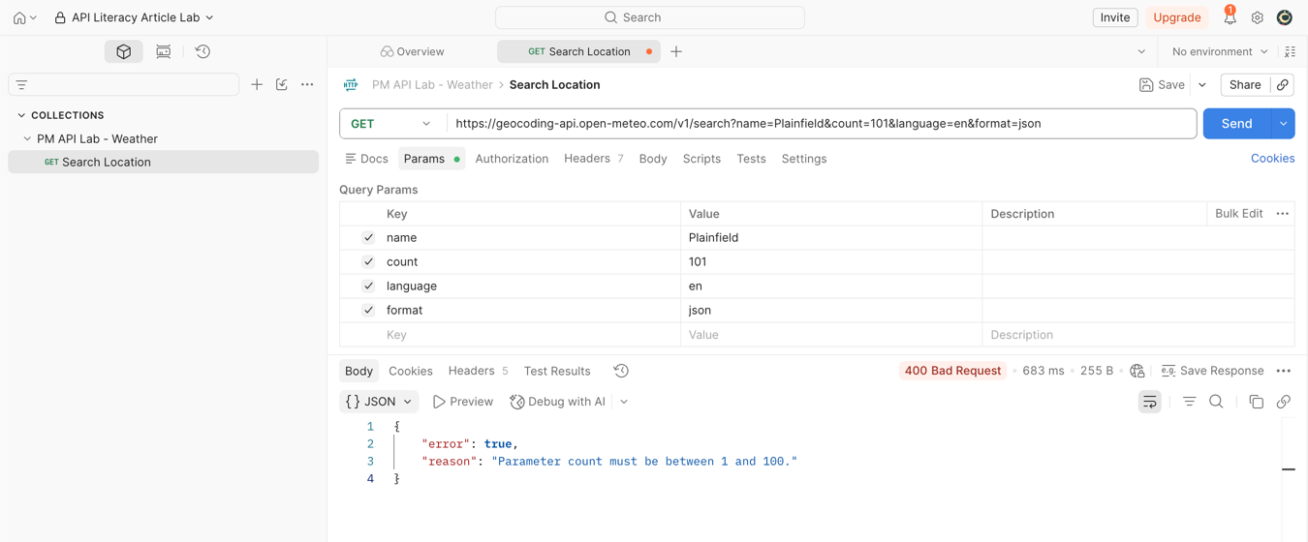Image resolution: width=1308 pixels, height=542 pixels.
Task: Open the request Settings tab
Action: click(804, 159)
